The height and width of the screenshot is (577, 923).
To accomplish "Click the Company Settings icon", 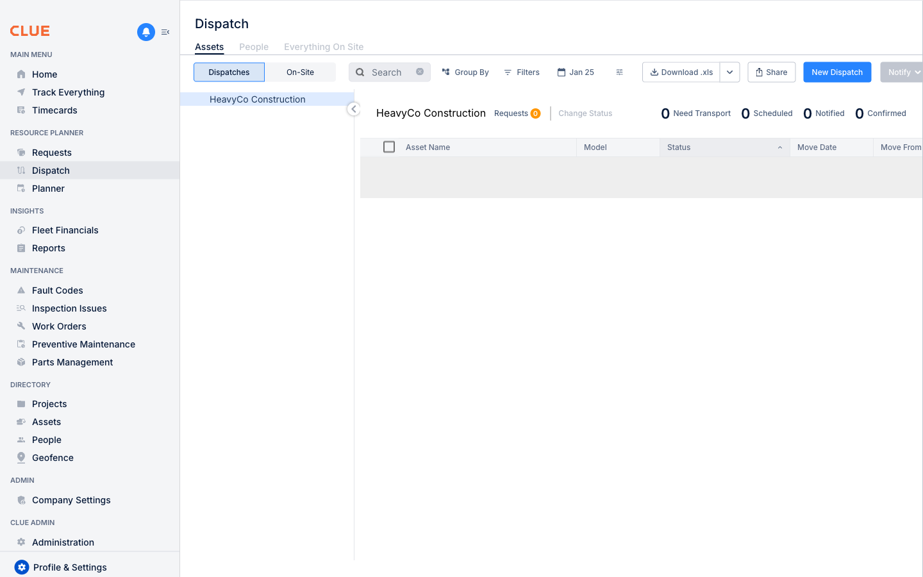I will click(21, 500).
